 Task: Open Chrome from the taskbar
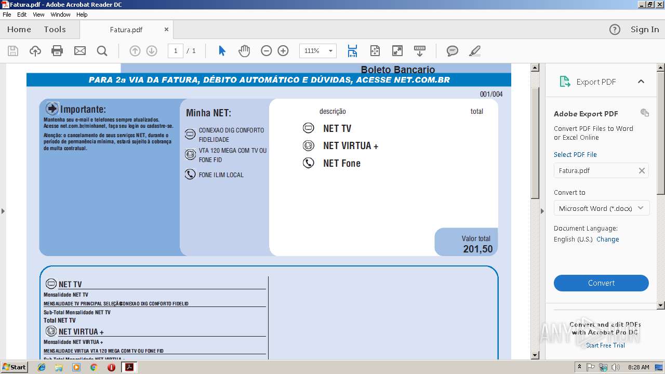pyautogui.click(x=94, y=367)
